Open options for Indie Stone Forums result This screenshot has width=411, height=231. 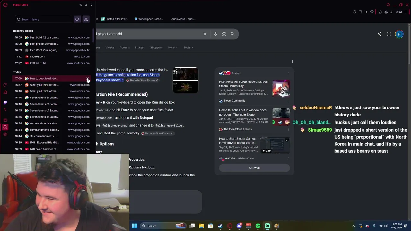coord(288,129)
